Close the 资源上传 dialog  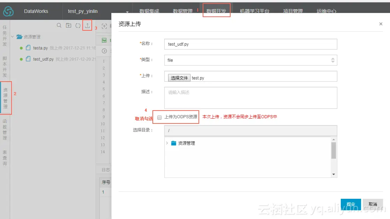(x=381, y=24)
